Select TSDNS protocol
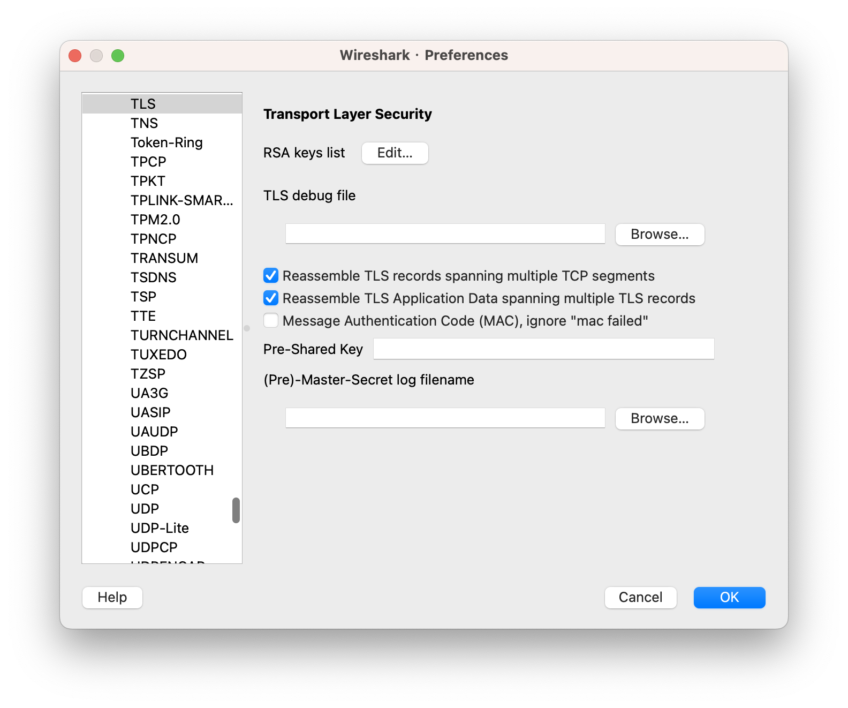Viewport: 848px width, 708px height. [162, 277]
